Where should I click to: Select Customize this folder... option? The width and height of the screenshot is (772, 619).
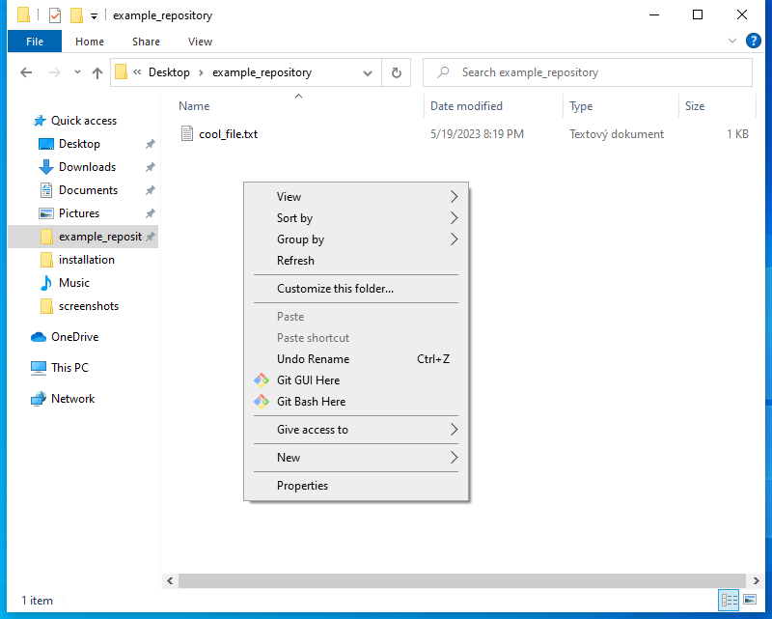point(355,289)
